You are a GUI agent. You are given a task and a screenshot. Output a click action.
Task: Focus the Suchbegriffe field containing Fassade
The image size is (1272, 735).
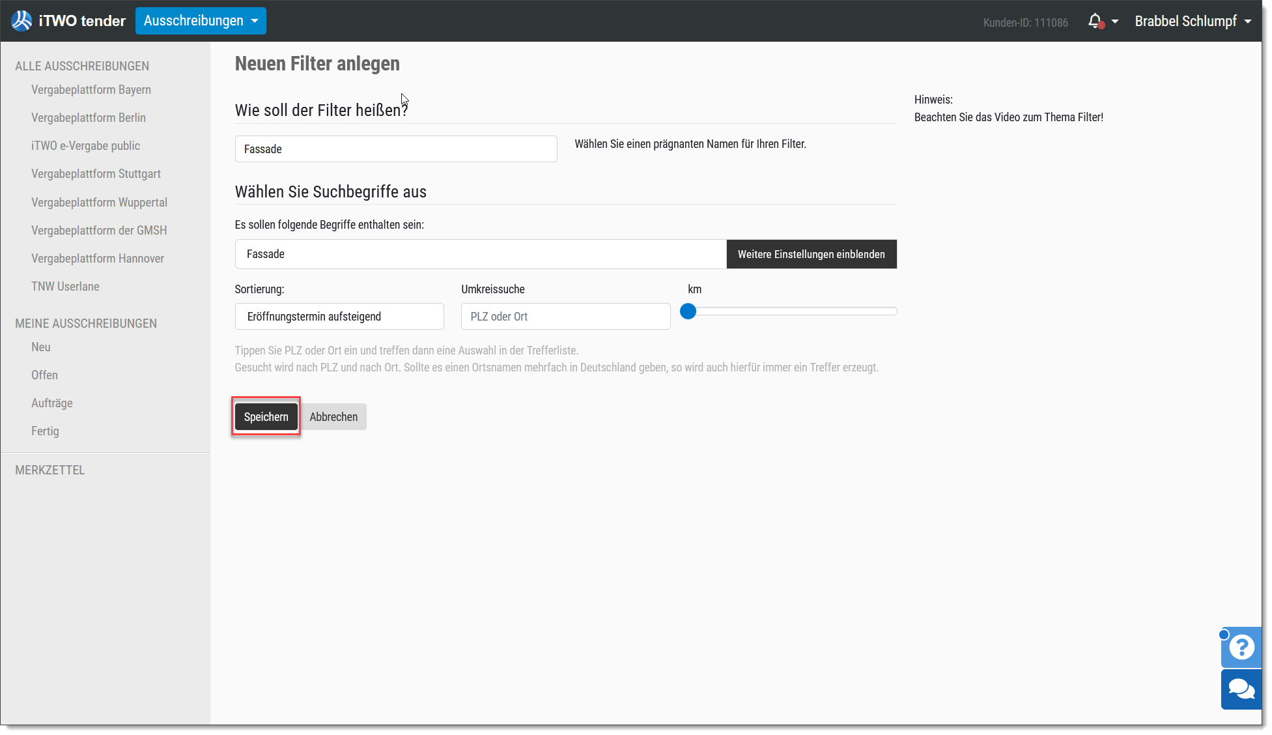click(481, 254)
